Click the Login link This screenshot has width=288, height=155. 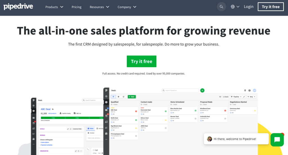coord(249,7)
